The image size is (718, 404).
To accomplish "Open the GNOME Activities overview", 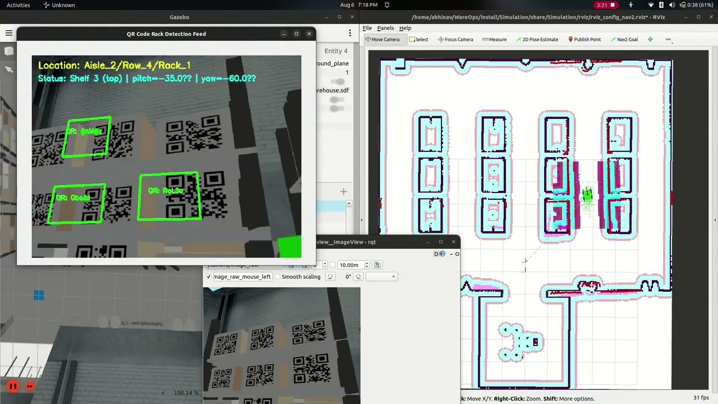I will [19, 5].
